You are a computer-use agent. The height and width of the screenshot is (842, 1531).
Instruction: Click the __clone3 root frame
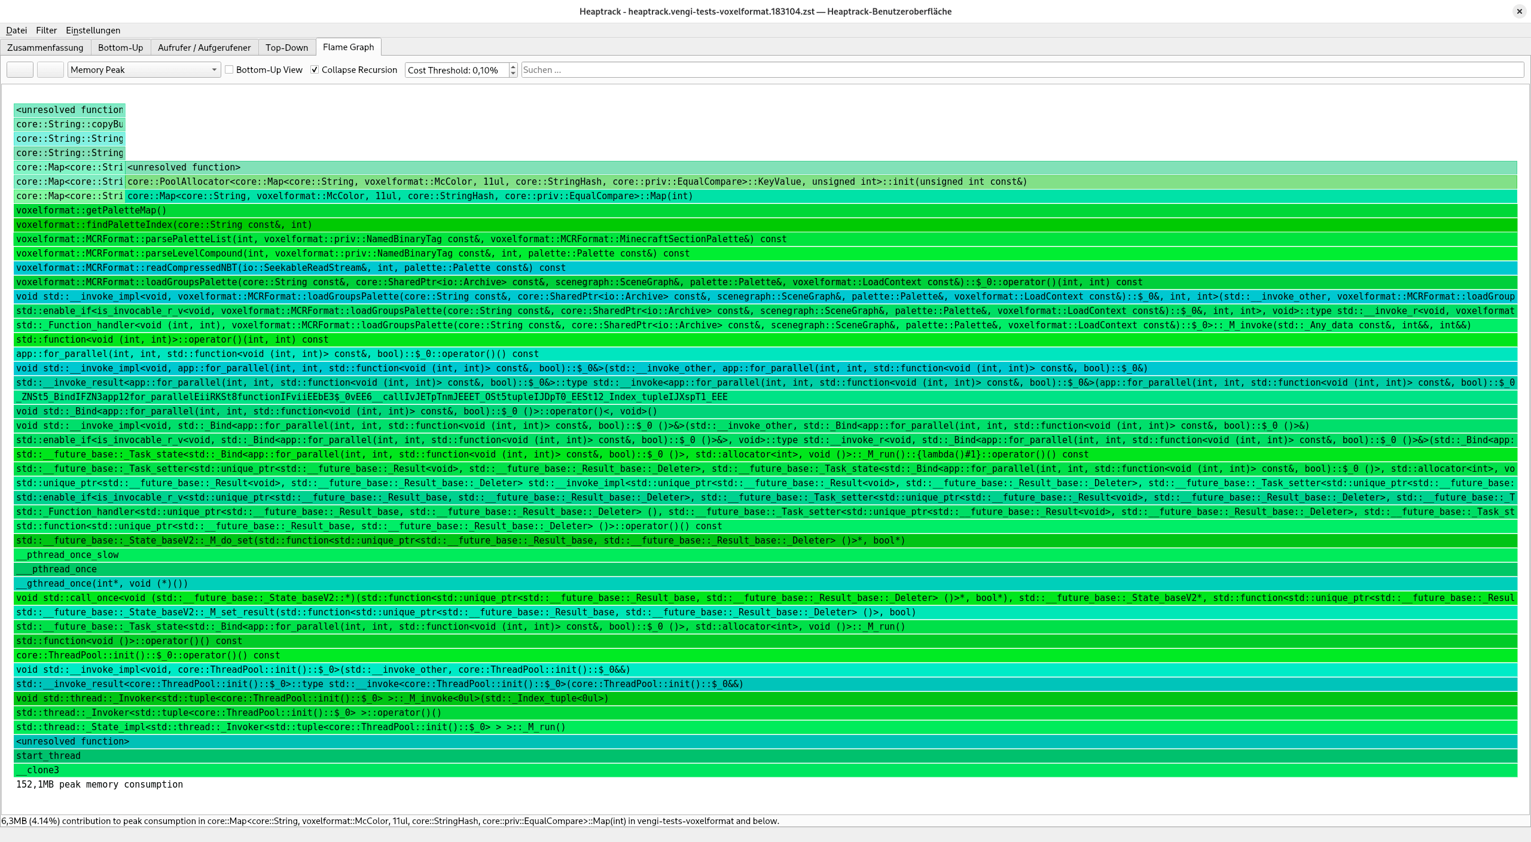pyautogui.click(x=765, y=770)
